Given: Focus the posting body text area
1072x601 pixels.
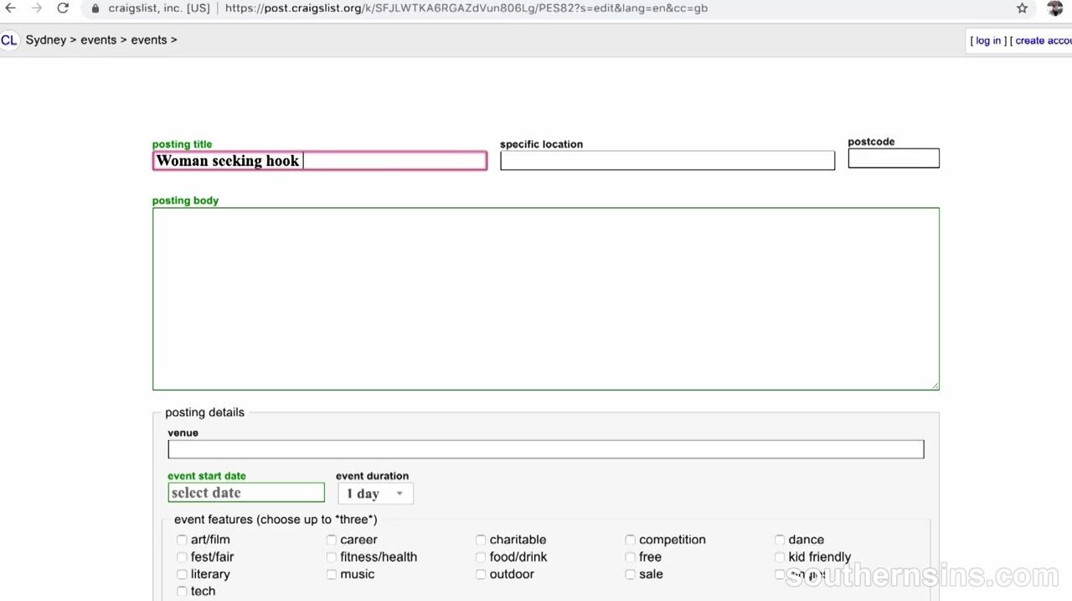Looking at the screenshot, I should coord(545,298).
